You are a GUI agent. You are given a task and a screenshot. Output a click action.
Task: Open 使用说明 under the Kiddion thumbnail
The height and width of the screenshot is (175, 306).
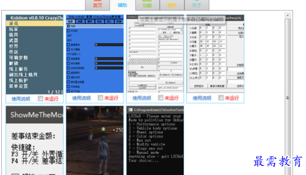(21, 99)
